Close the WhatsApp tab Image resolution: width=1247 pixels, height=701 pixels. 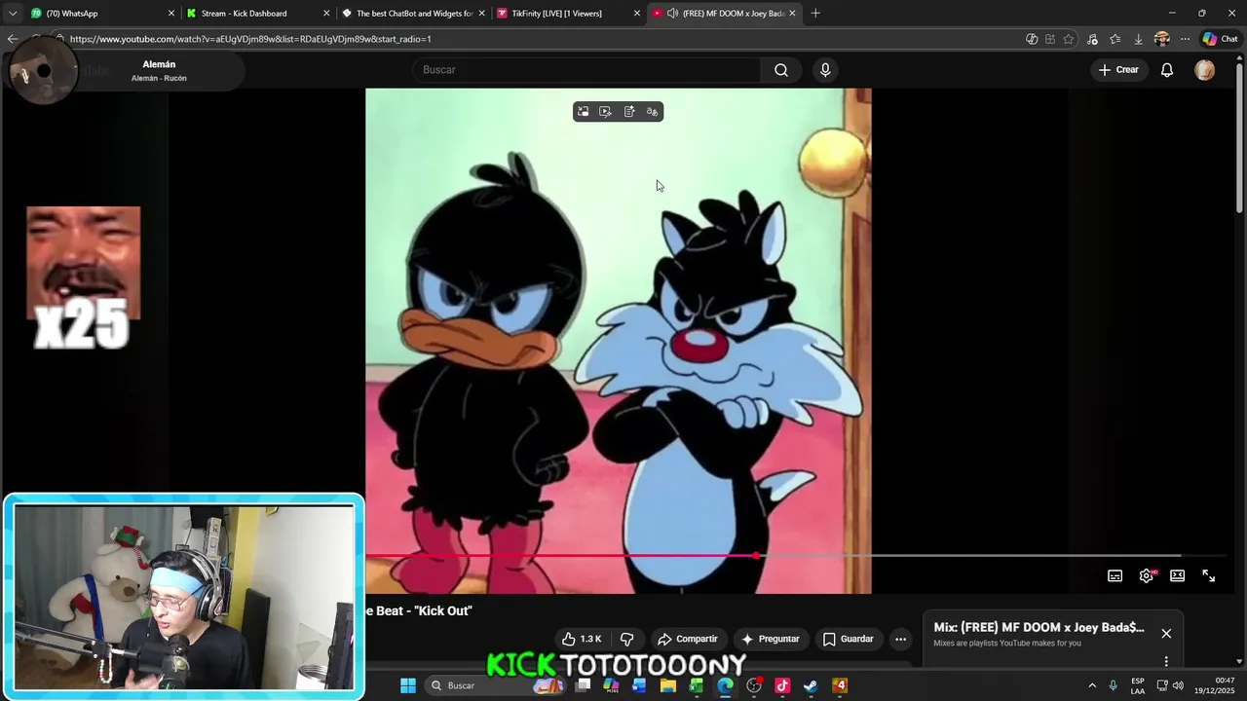171,14
